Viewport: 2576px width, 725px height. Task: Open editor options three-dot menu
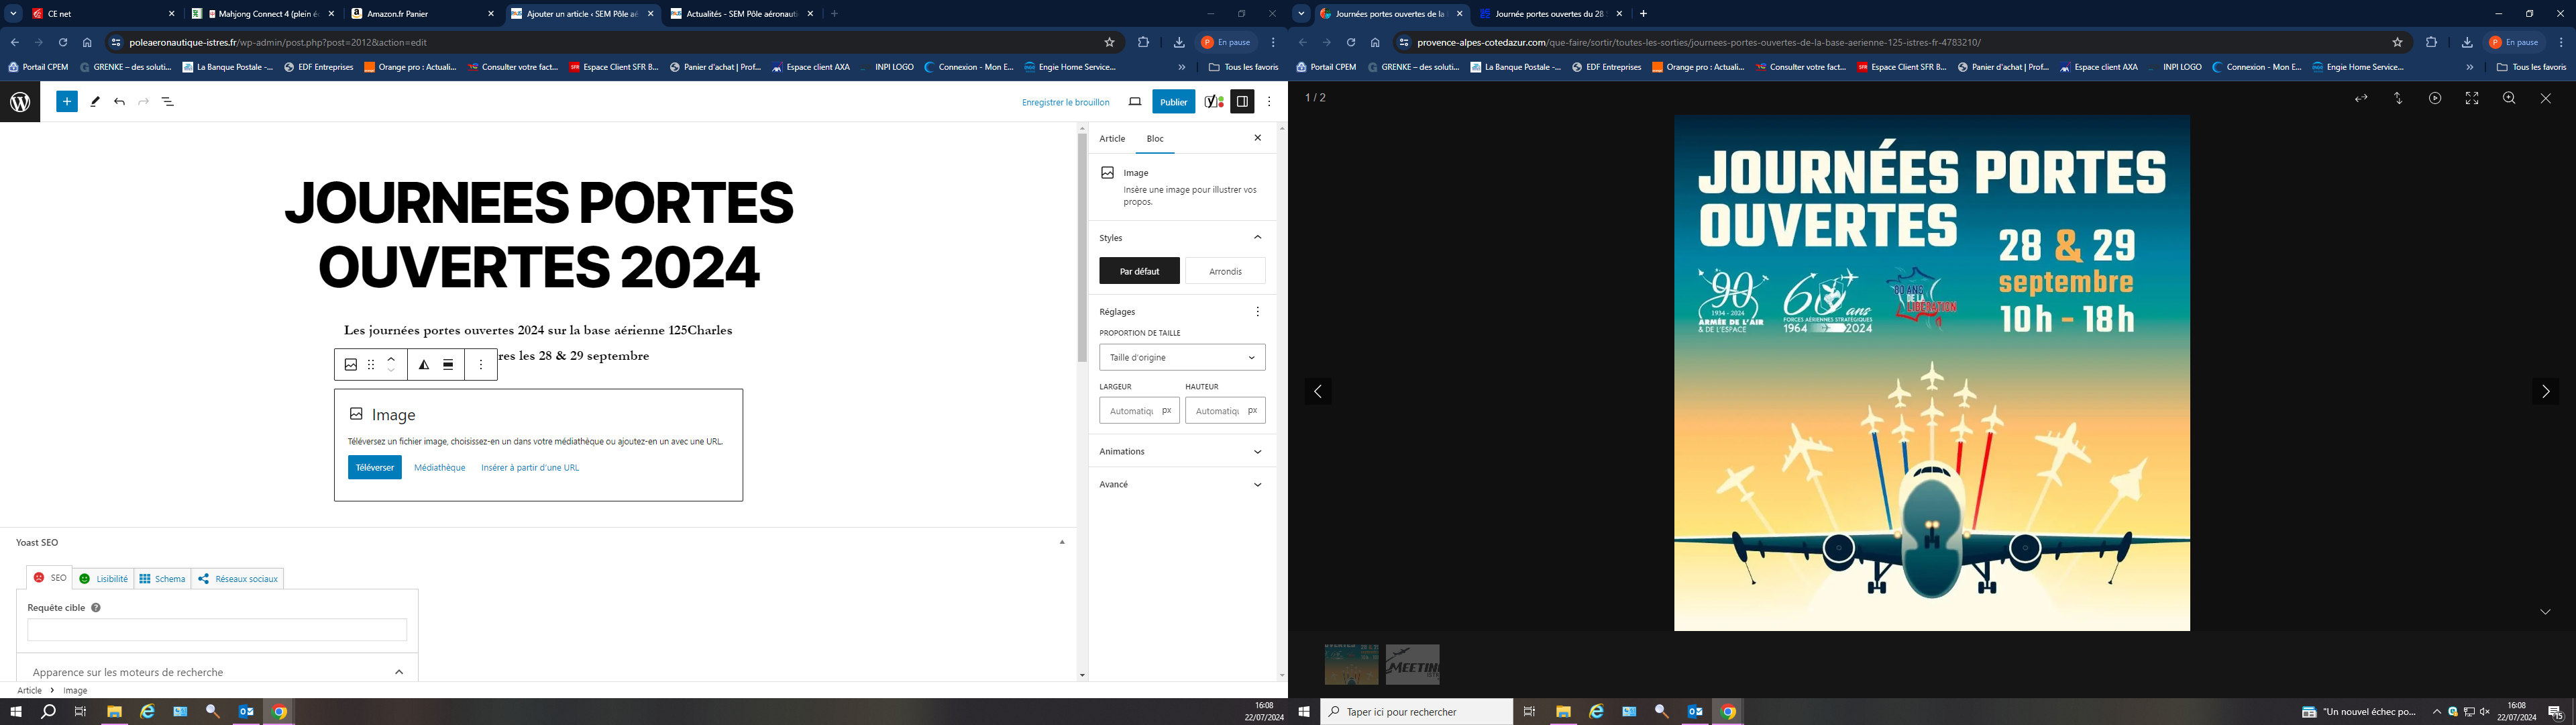pyautogui.click(x=1269, y=102)
